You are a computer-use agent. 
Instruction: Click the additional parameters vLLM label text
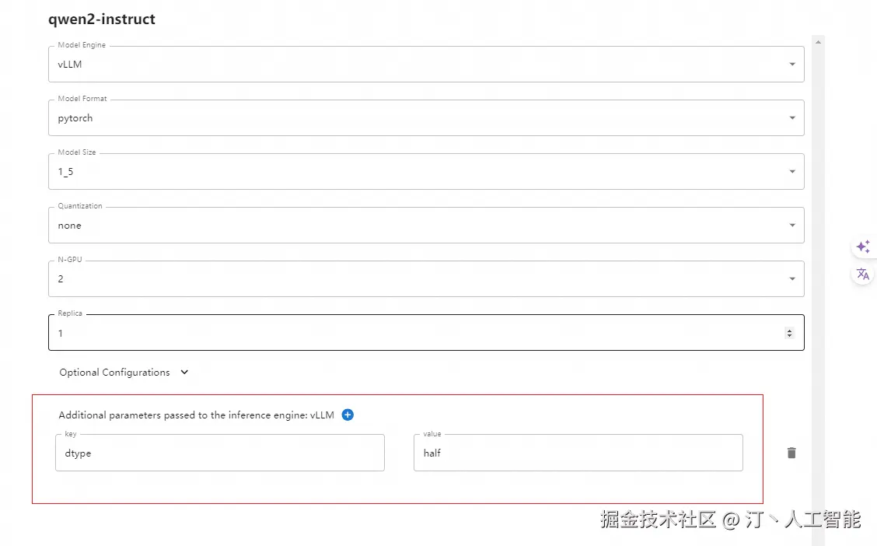[x=197, y=415]
